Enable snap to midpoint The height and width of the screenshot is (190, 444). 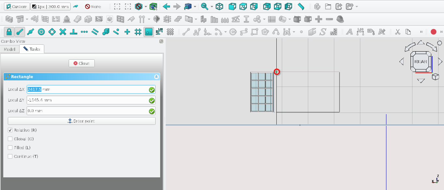point(31,32)
